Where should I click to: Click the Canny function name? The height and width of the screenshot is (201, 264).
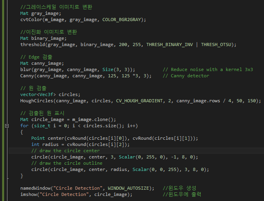pyautogui.click(x=27, y=76)
